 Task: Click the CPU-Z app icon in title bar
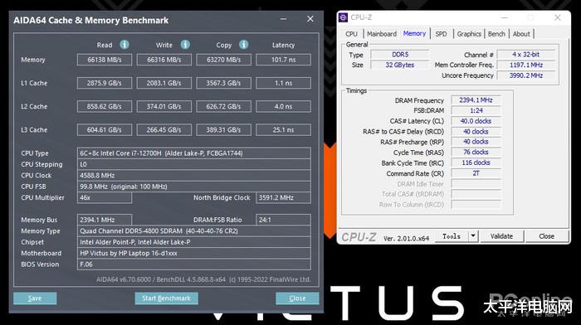pos(343,17)
